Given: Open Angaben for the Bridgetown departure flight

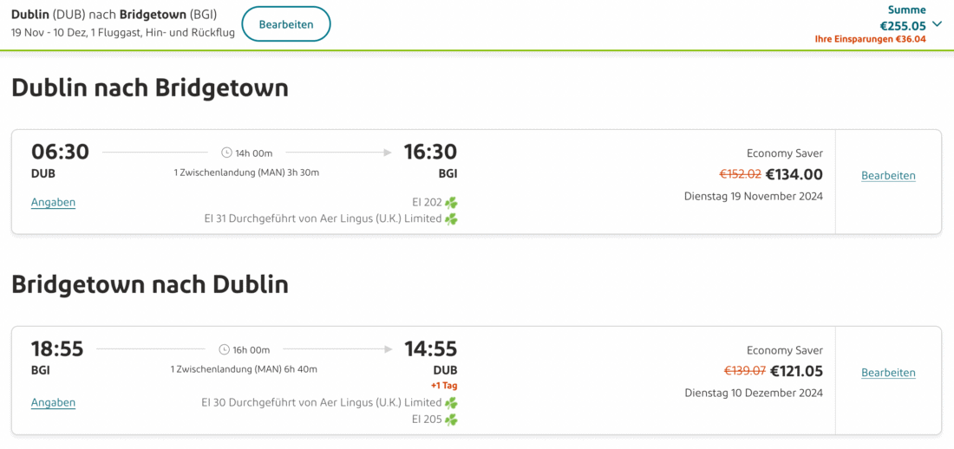Looking at the screenshot, I should coord(54,403).
